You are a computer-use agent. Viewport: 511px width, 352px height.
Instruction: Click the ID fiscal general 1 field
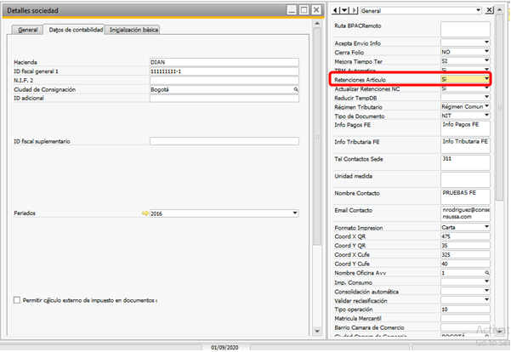click(224, 71)
